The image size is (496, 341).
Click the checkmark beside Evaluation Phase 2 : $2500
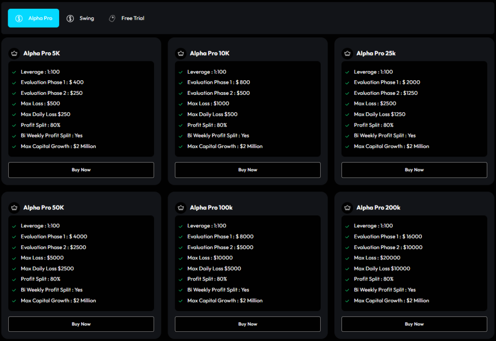coord(14,248)
